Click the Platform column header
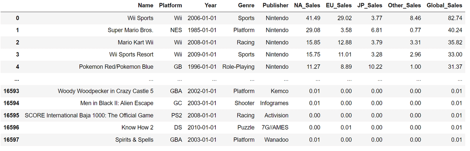 click(171, 5)
